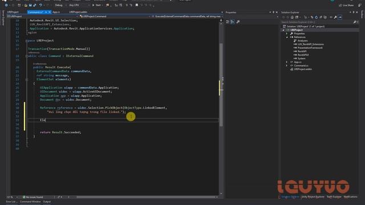Open the LREProject.Command class navigation dropdown
Image resolution: width=365 pixels, height=205 pixels.
115,17
